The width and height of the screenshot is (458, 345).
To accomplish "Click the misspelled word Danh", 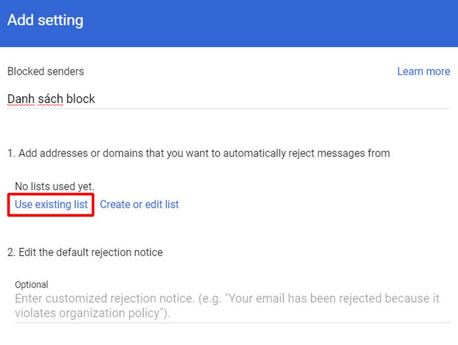I will tap(20, 99).
